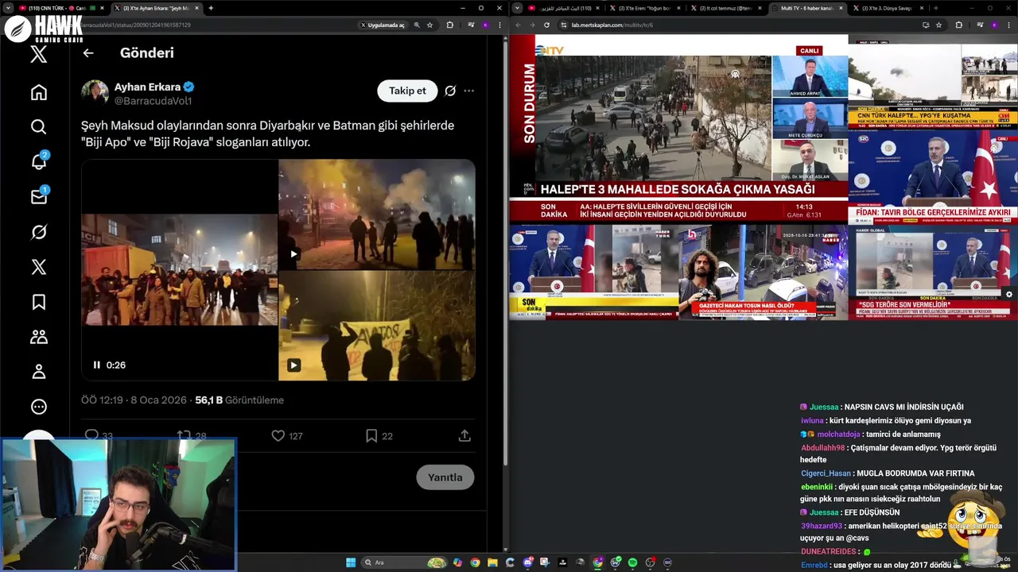1018x572 pixels.
Task: Play the top-right smoke video thumbnail
Action: pyautogui.click(x=293, y=254)
